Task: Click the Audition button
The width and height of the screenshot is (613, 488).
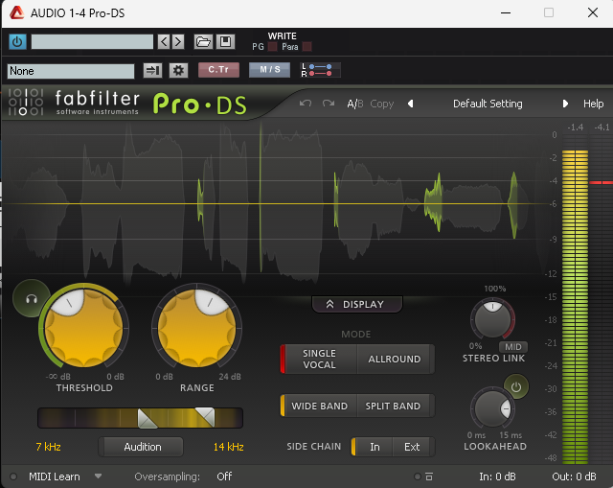Action: pos(141,447)
